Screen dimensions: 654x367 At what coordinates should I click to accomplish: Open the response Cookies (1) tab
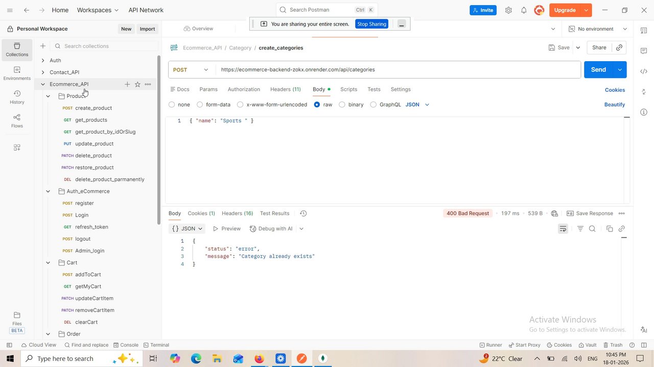pos(201,214)
